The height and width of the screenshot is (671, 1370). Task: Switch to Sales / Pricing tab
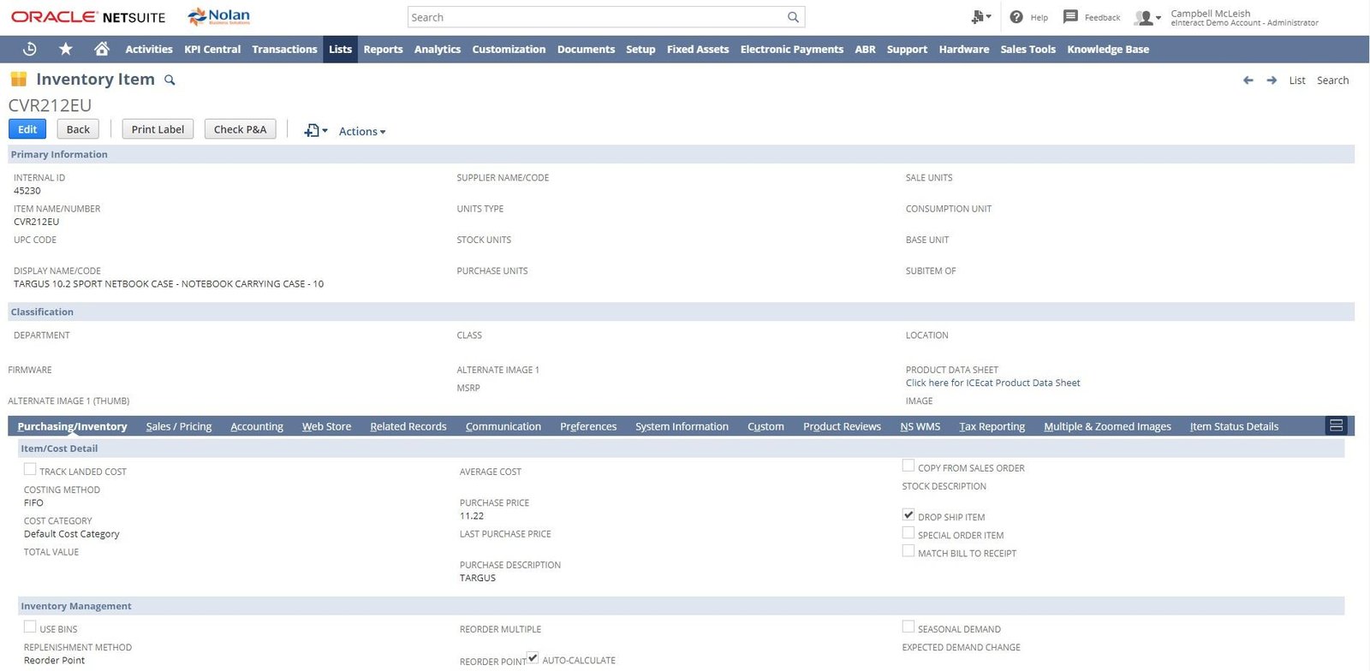(x=179, y=426)
